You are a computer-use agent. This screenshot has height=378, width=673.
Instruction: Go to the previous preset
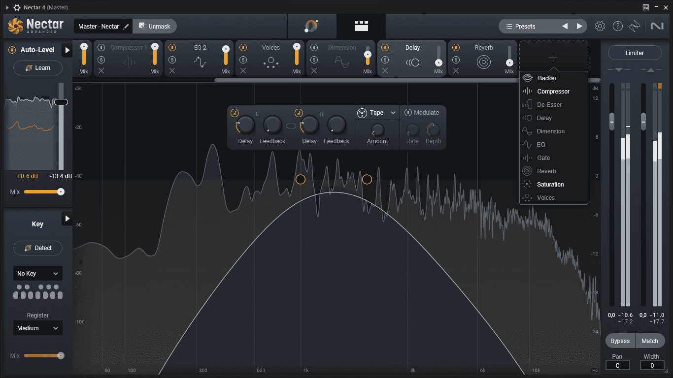565,26
